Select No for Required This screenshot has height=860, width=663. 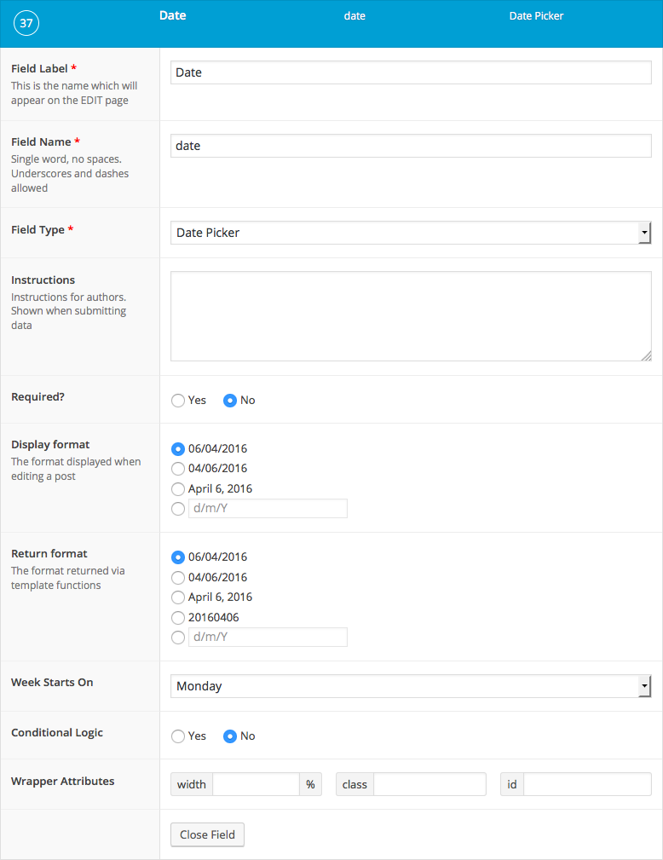[230, 401]
